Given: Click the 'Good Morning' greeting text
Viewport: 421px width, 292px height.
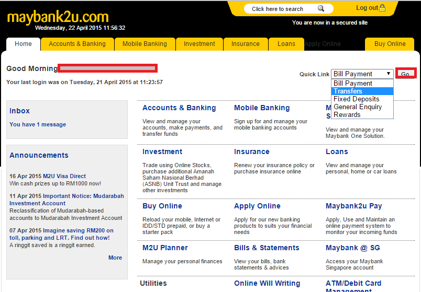Looking at the screenshot, I should 32,68.
